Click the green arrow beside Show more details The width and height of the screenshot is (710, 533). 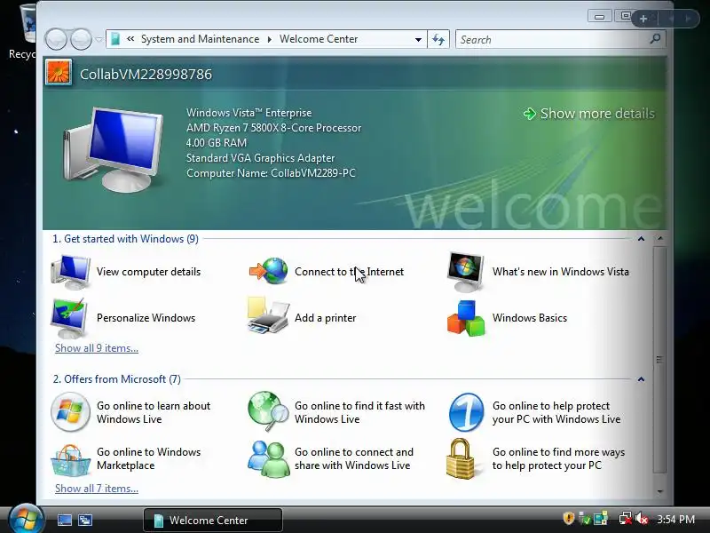[x=529, y=114]
